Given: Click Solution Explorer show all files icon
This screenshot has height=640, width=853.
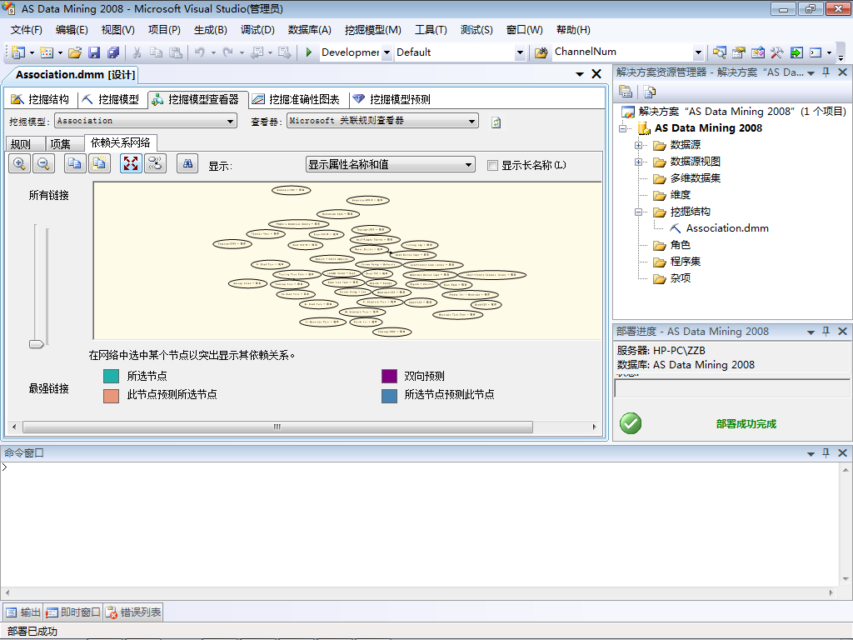Looking at the screenshot, I should click(650, 92).
